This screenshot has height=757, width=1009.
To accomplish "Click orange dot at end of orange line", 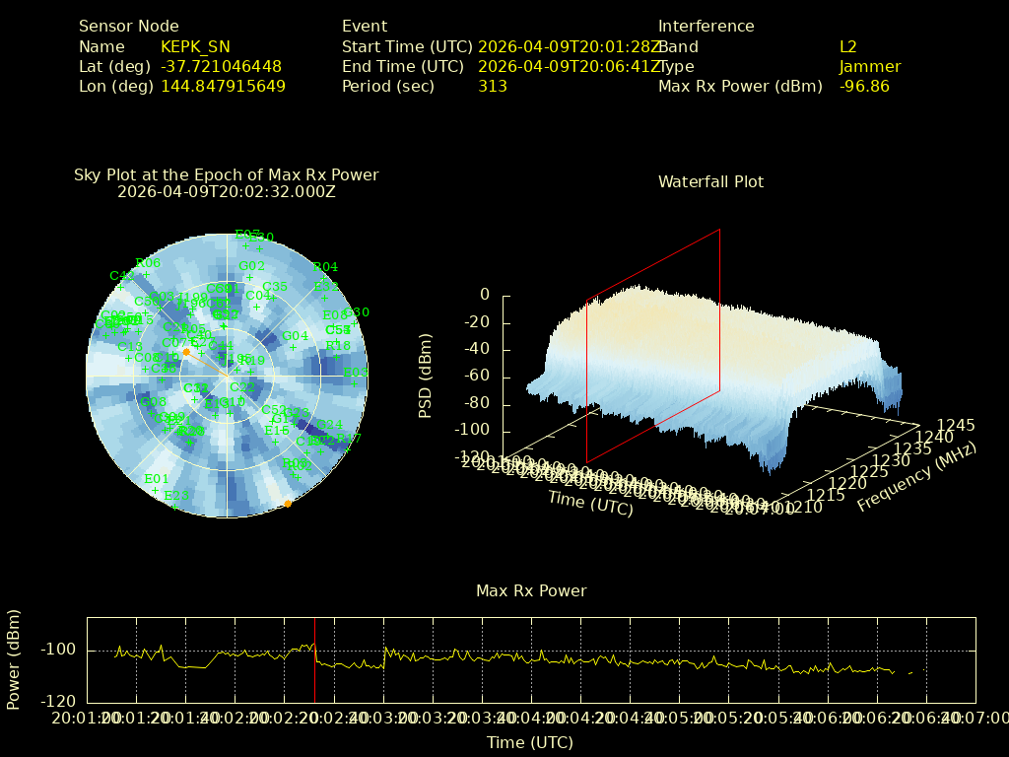I will (186, 352).
